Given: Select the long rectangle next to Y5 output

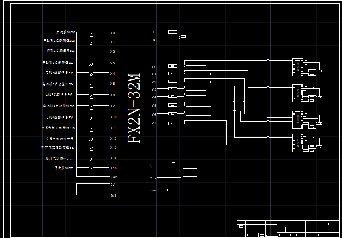Looking at the screenshot, I should pyautogui.click(x=198, y=106).
